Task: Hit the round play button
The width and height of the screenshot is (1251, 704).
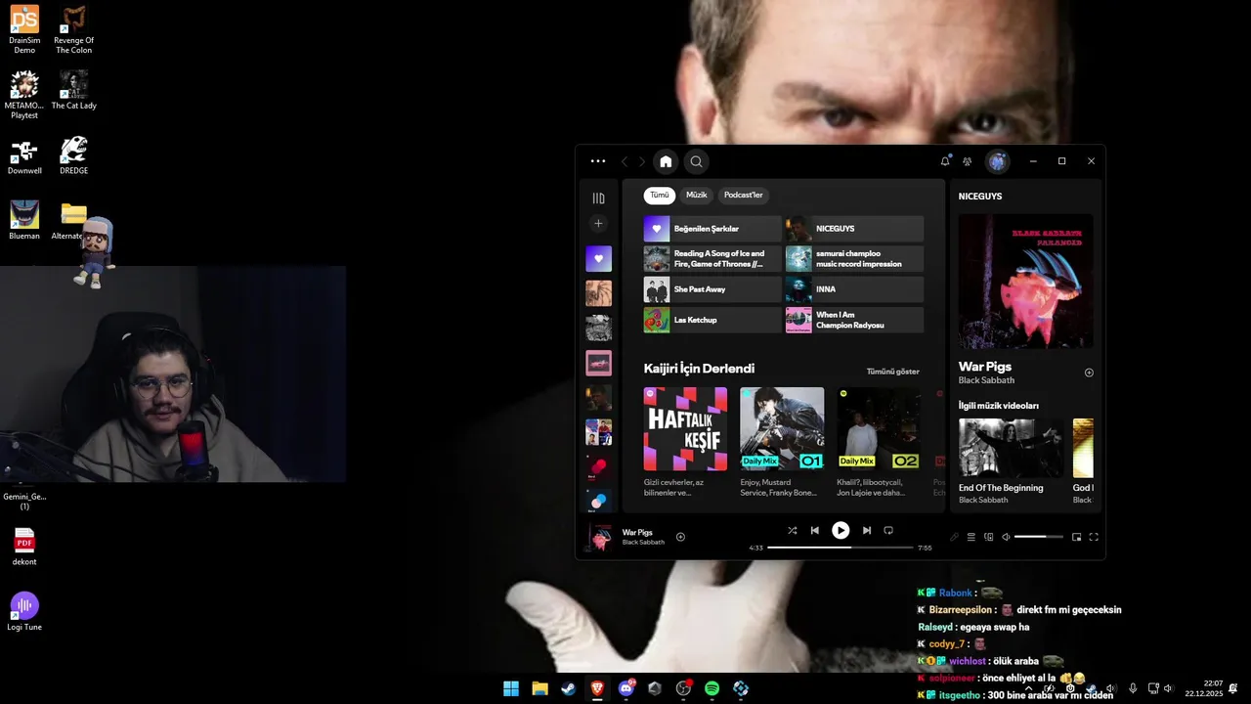Action: 841,530
